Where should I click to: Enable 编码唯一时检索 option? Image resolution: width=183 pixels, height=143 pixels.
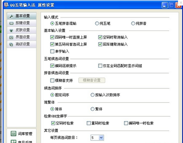[126, 123]
